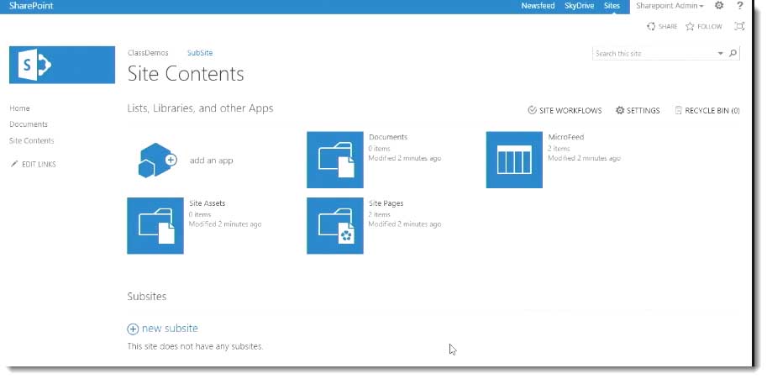This screenshot has height=379, width=767.
Task: Click the EDIT LINKS text
Action: [x=39, y=165]
